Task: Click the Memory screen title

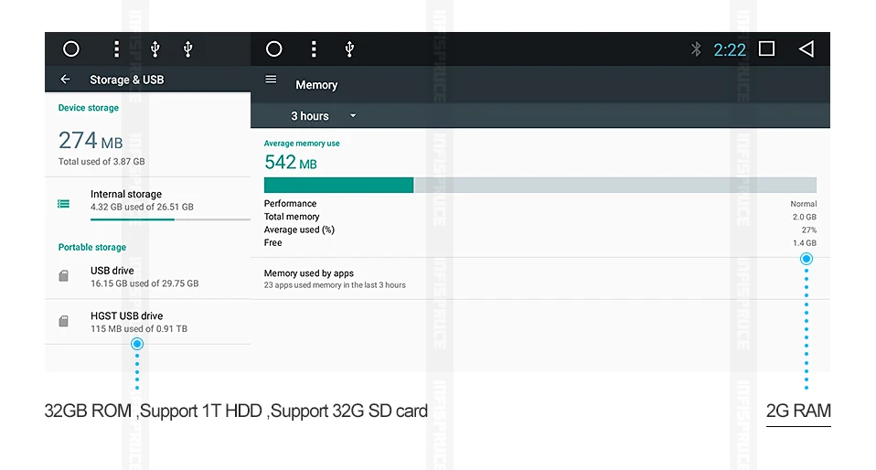Action: tap(316, 85)
